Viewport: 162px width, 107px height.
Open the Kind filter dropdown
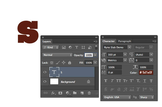point(50,47)
